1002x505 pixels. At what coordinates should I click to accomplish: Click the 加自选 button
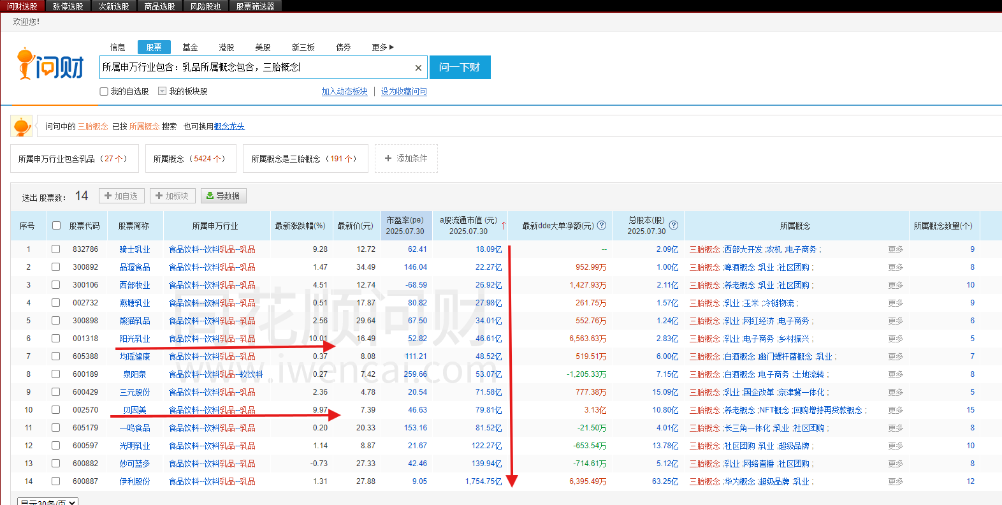click(x=121, y=196)
